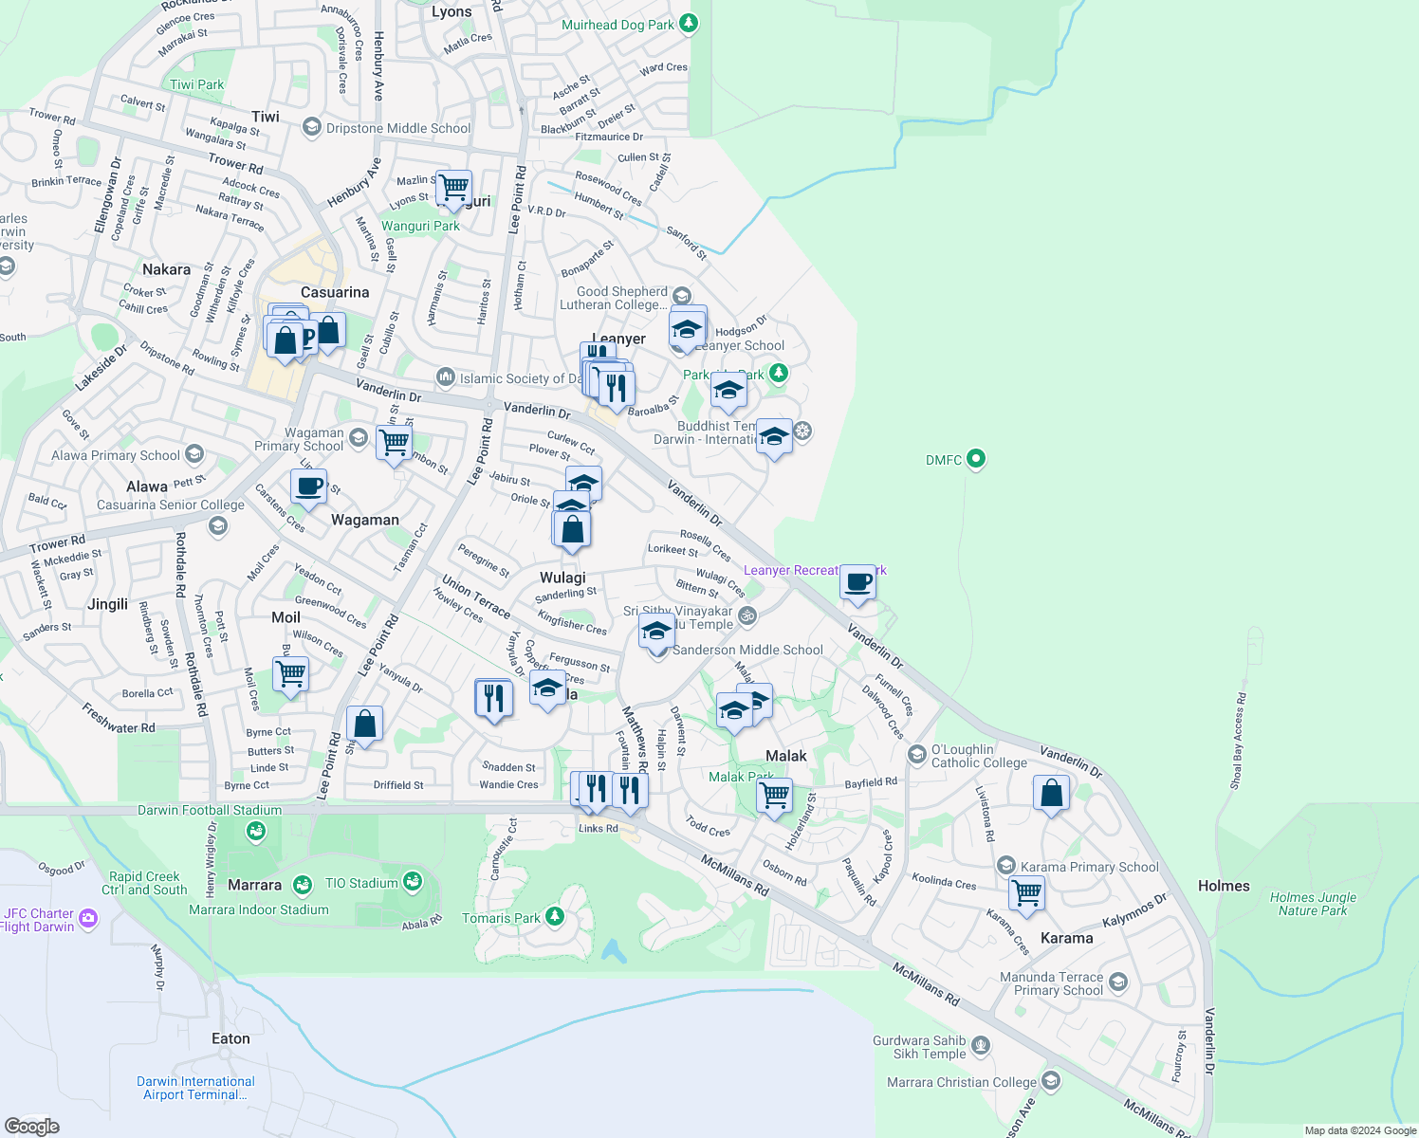Click the restaurant marker on Yanyula Dr
The height and width of the screenshot is (1138, 1419).
493,701
